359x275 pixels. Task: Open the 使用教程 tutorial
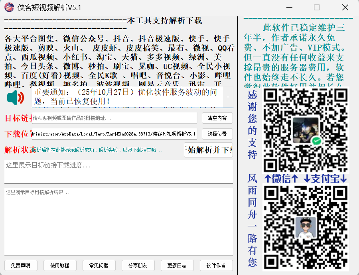coord(60,265)
